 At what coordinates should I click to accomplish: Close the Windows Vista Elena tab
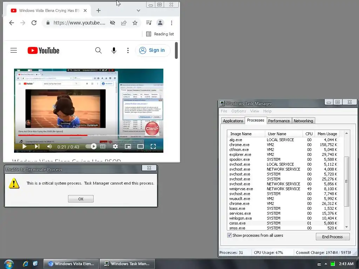(85, 11)
